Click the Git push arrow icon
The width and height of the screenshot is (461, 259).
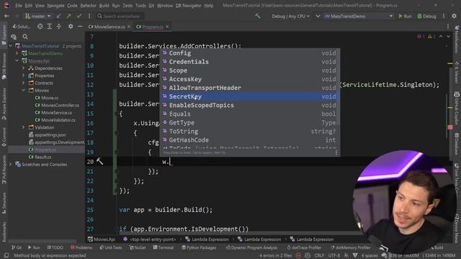coord(69,16)
